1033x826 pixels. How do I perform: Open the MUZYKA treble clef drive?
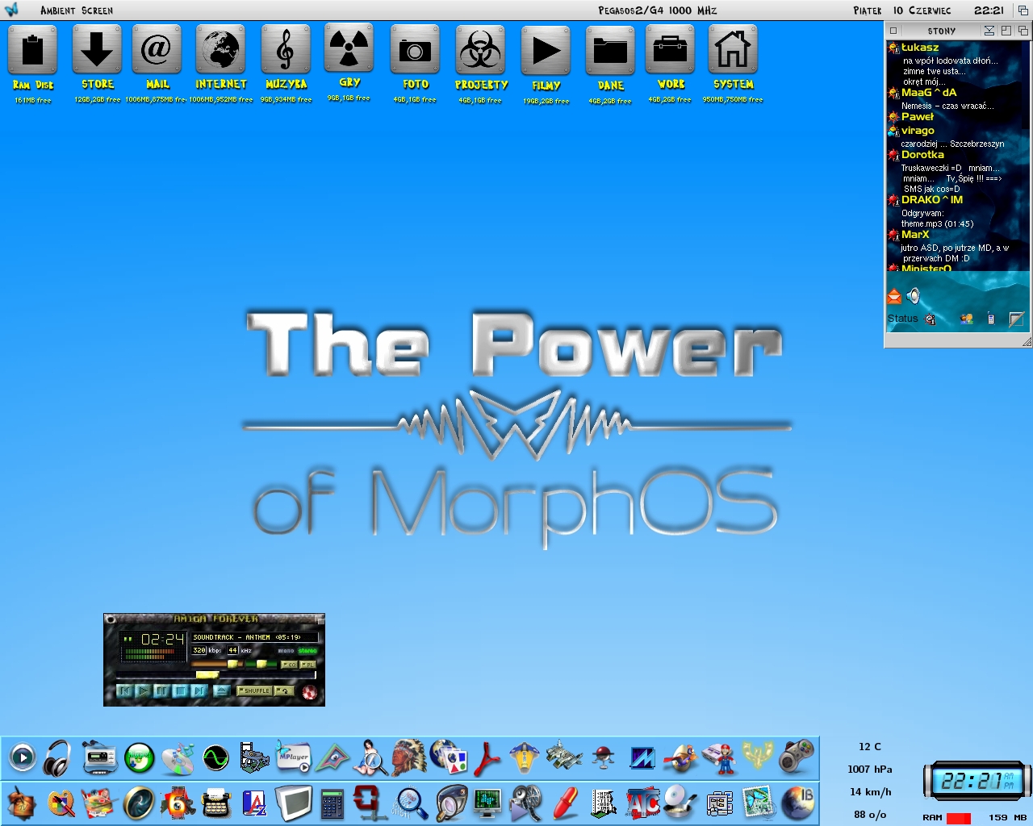click(x=286, y=49)
